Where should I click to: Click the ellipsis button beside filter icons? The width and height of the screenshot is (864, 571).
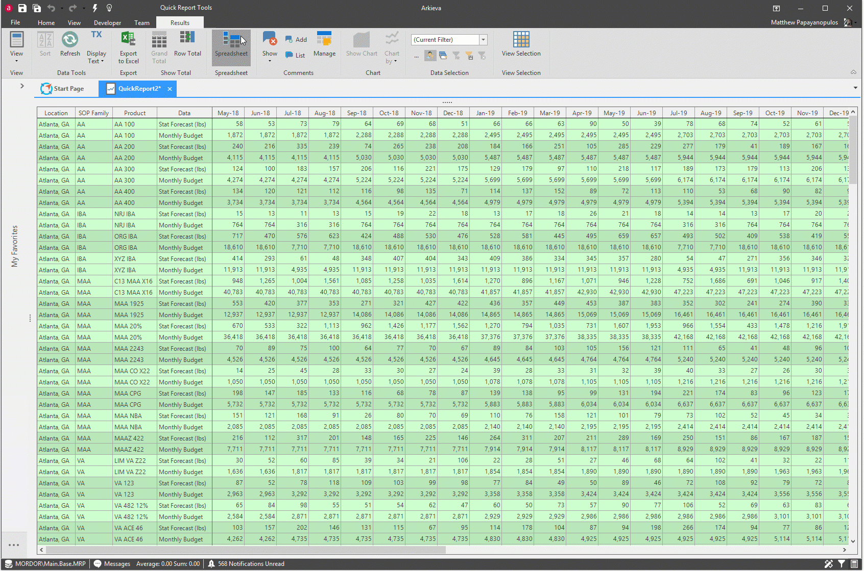tap(417, 57)
